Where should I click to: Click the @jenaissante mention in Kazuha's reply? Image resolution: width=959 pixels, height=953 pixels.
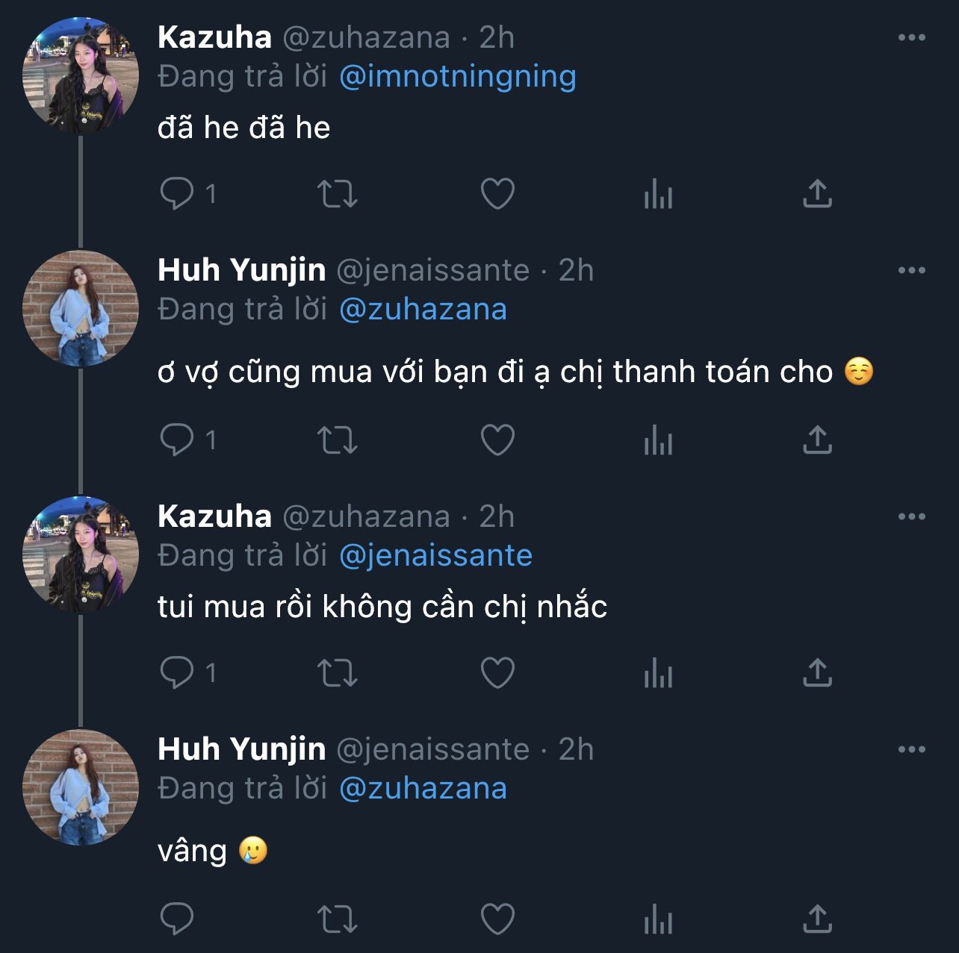pyautogui.click(x=435, y=556)
